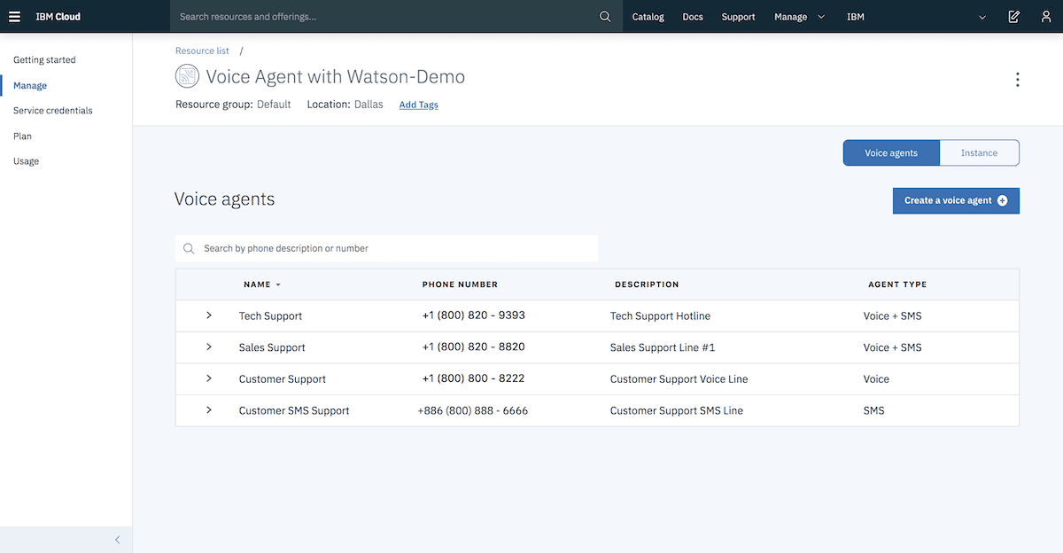Open the Catalog header link
This screenshot has width=1063, height=553.
(648, 17)
